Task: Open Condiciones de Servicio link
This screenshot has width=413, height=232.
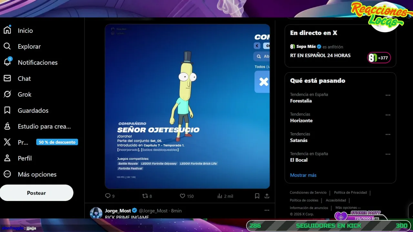Action: [308, 192]
